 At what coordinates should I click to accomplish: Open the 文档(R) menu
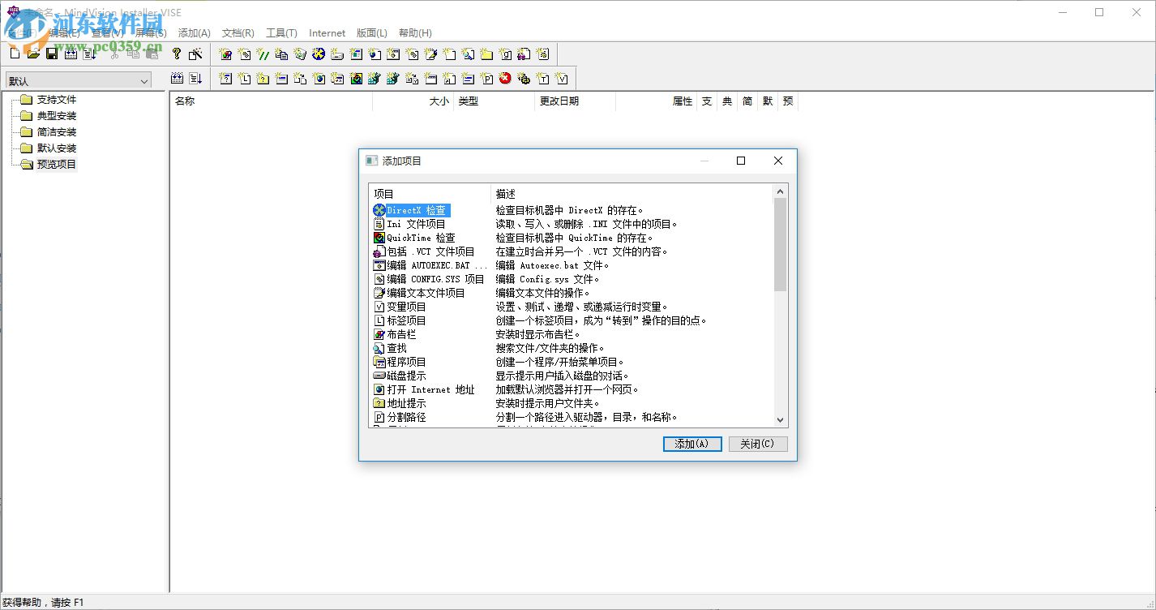[238, 33]
